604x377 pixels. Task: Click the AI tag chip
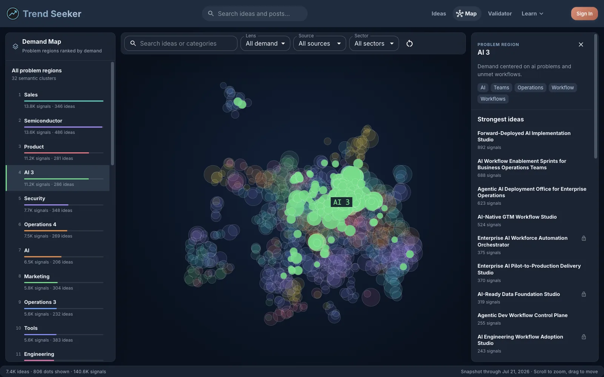point(483,87)
